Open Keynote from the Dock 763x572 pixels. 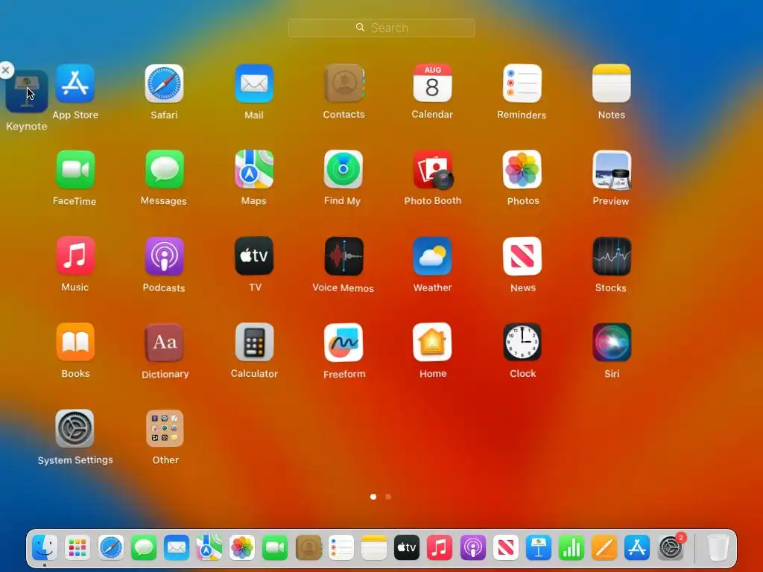tap(538, 547)
